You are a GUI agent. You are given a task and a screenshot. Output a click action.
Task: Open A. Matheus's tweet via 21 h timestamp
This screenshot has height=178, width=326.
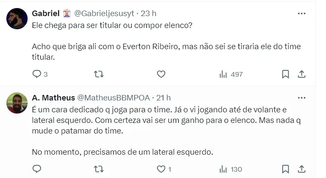[x=163, y=98]
